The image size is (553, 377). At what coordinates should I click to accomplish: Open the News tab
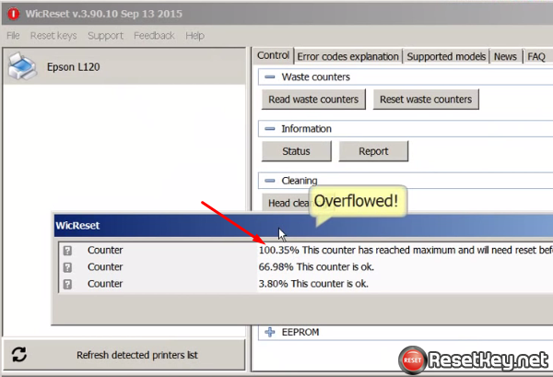(505, 56)
